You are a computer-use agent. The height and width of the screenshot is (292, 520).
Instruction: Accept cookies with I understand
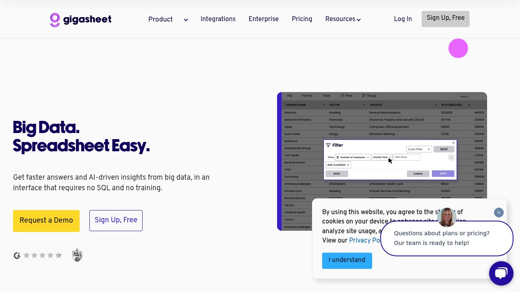347,260
